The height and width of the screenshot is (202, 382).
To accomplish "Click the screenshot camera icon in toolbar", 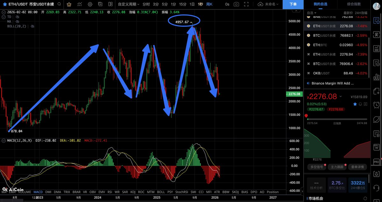I will pos(236,4).
